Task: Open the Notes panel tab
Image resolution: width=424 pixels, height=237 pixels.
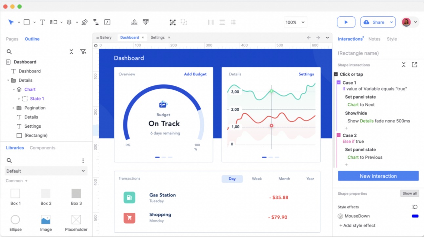Action: (374, 39)
